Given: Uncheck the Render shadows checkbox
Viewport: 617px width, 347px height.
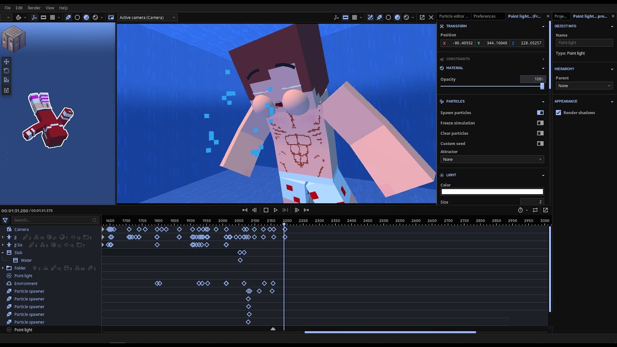Looking at the screenshot, I should pos(558,113).
